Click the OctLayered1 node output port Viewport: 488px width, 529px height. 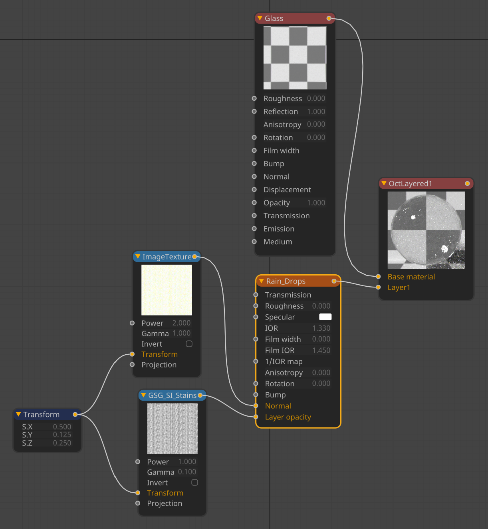[x=467, y=184]
